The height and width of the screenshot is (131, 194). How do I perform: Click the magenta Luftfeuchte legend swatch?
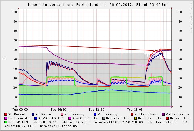(6, 118)
